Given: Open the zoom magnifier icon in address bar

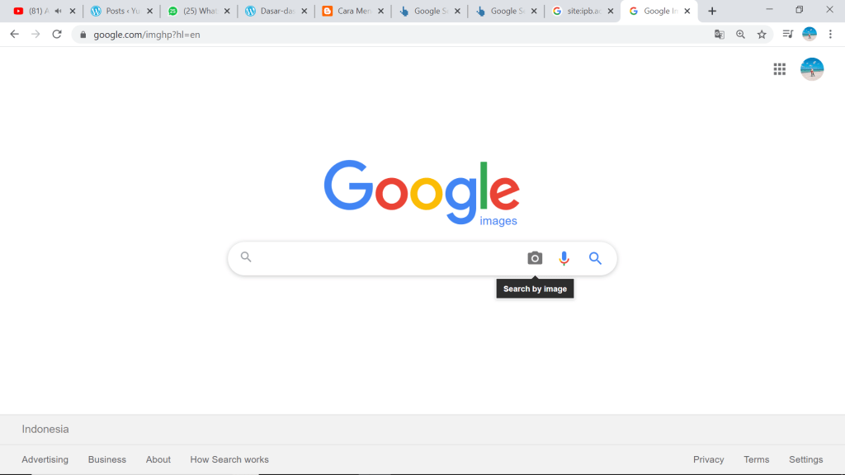Looking at the screenshot, I should pos(740,35).
